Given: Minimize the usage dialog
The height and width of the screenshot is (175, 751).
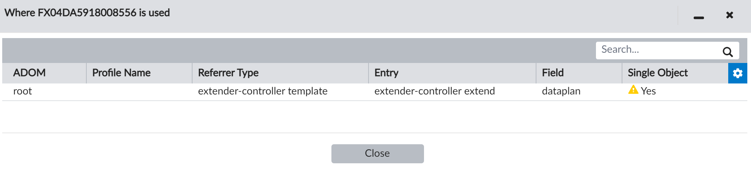Looking at the screenshot, I should [698, 17].
